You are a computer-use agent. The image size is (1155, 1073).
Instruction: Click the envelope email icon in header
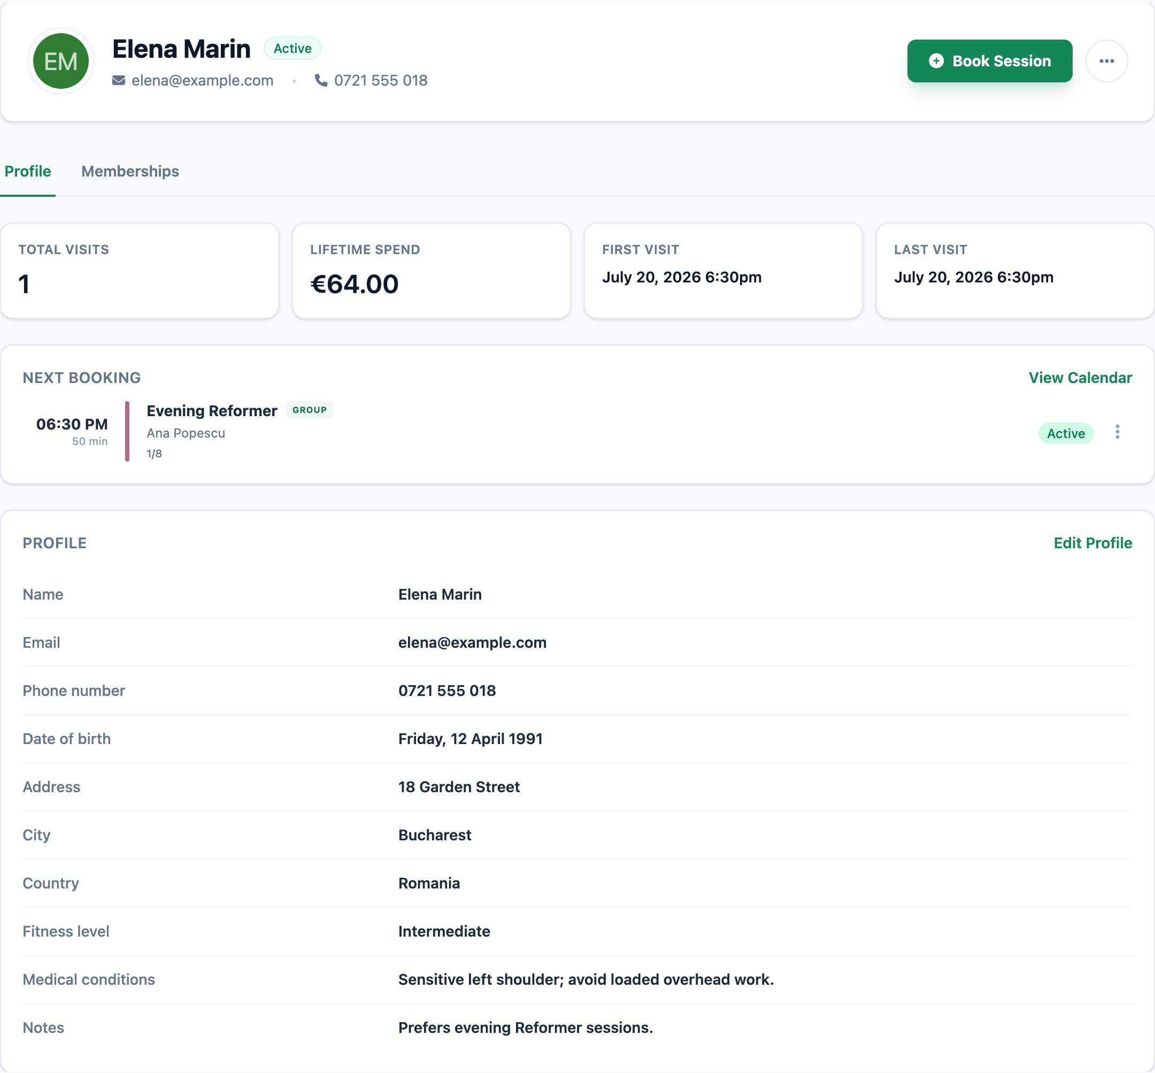(x=118, y=80)
